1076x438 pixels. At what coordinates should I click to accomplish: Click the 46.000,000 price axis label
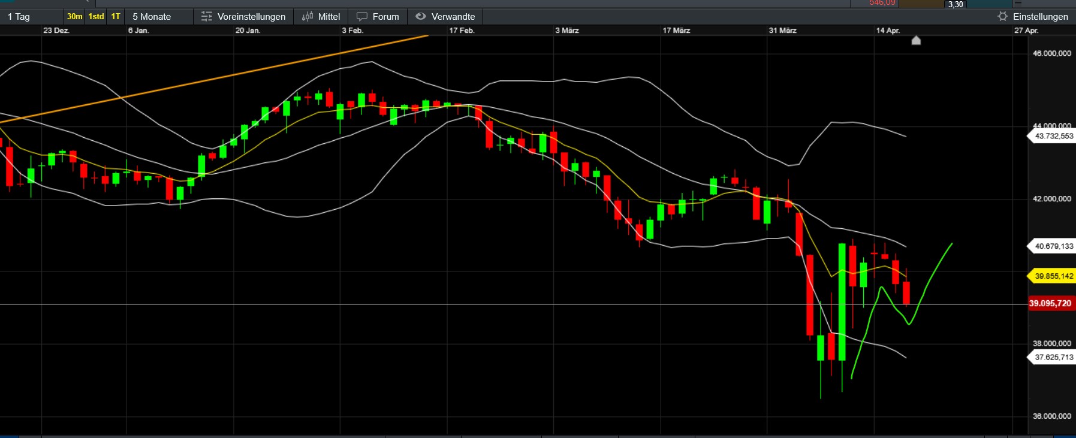coord(1052,53)
